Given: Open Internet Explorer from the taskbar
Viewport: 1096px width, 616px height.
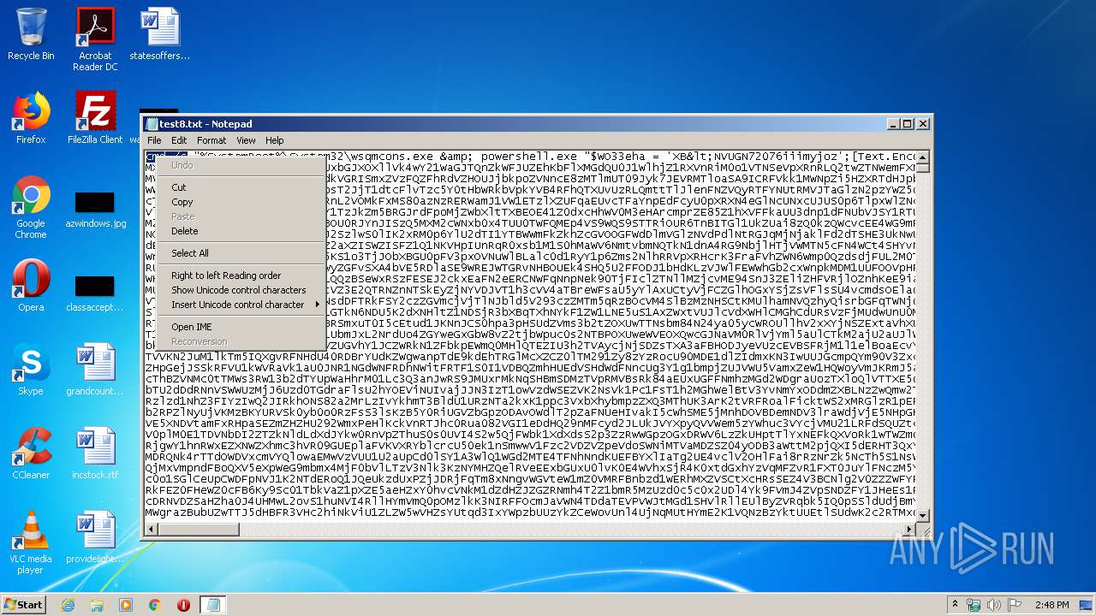Looking at the screenshot, I should (68, 605).
